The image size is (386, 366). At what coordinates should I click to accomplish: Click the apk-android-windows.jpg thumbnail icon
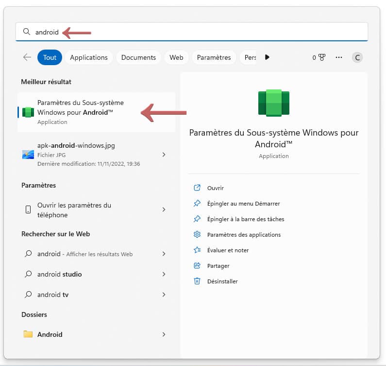28,155
